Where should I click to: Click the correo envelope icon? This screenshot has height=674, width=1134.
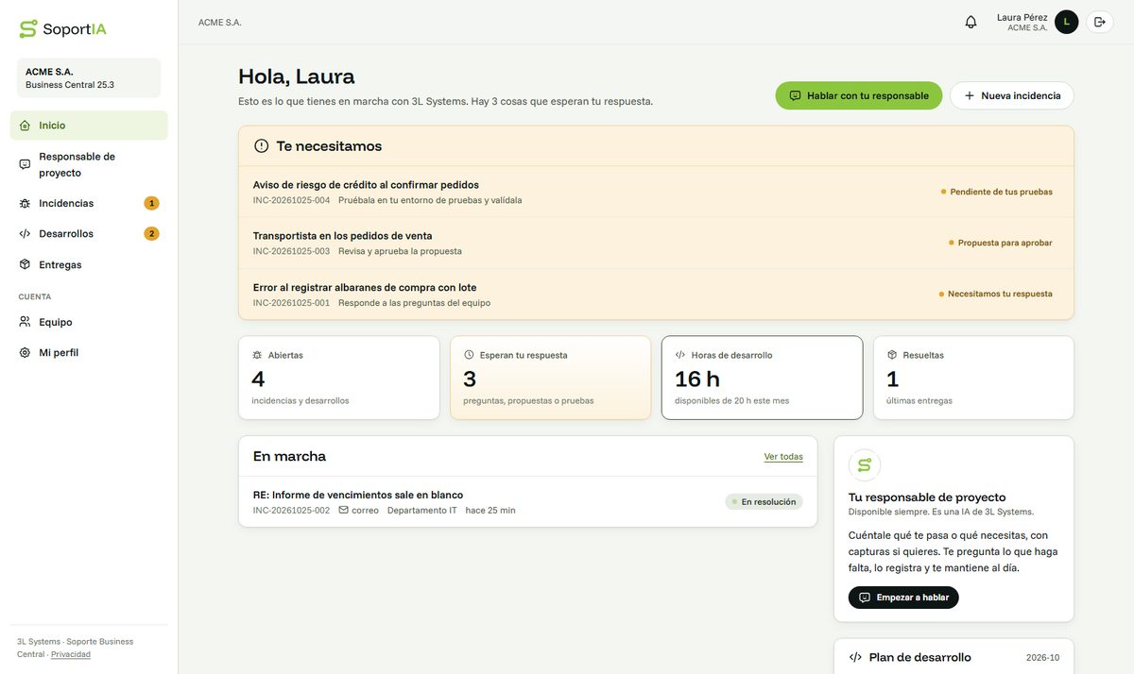point(343,511)
